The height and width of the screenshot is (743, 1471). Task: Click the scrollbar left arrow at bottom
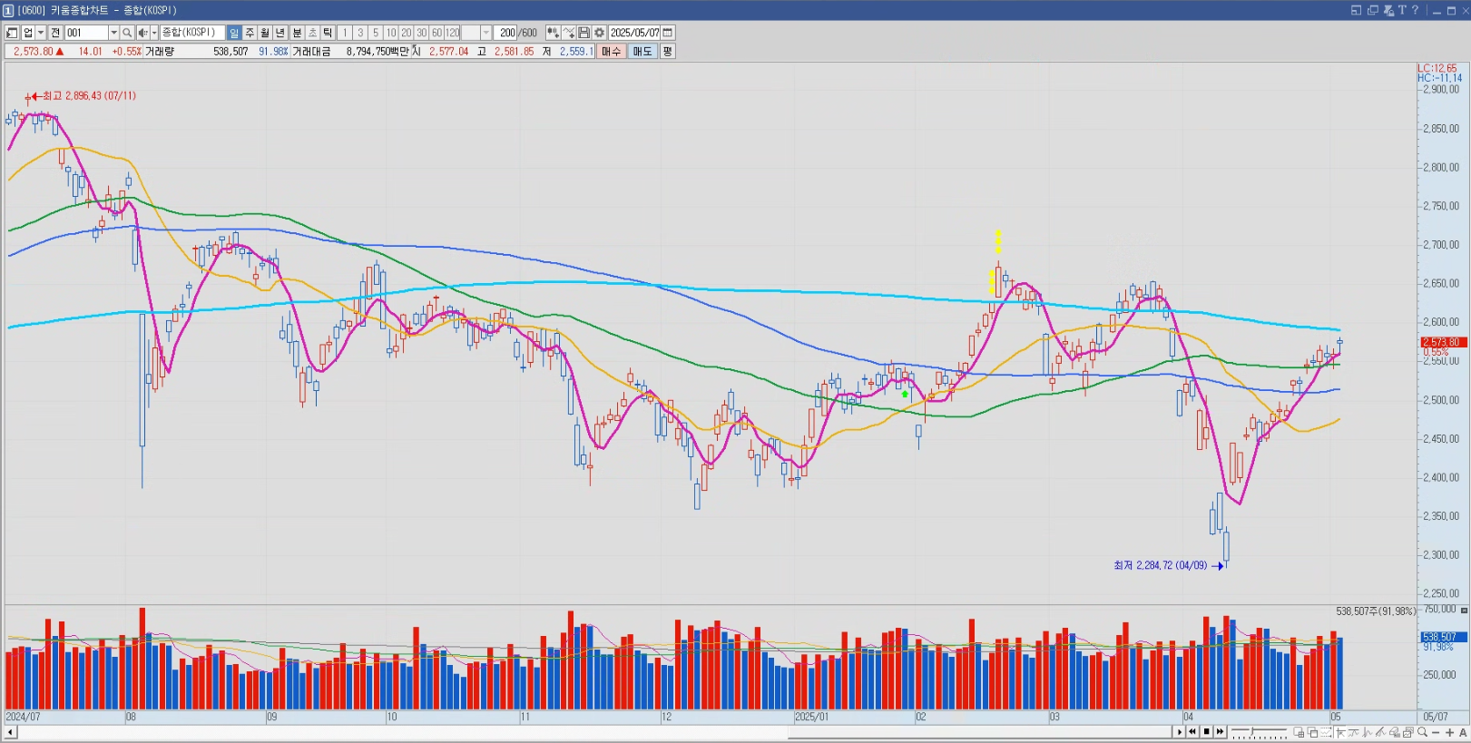tap(10, 732)
